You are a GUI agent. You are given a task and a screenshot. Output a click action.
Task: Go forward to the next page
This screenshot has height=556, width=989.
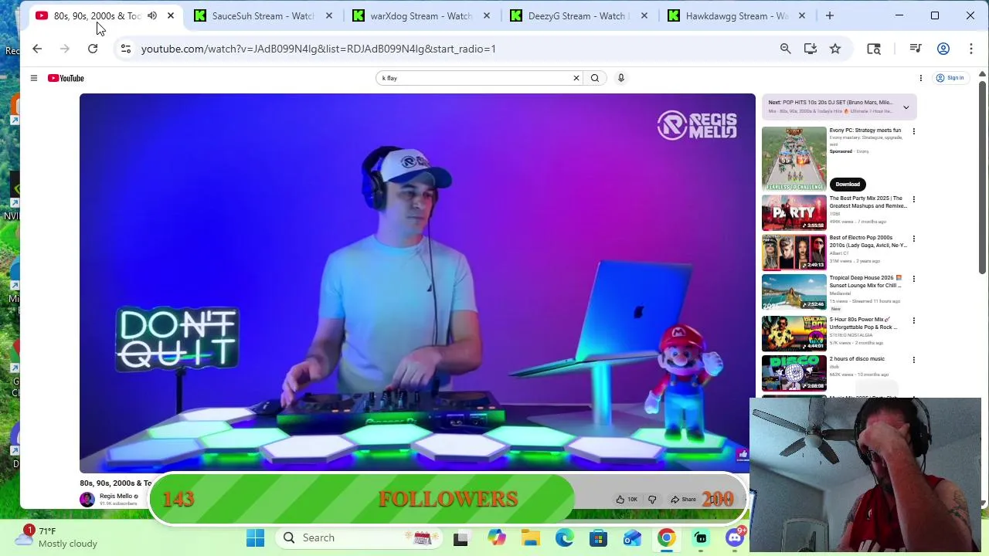(x=65, y=49)
